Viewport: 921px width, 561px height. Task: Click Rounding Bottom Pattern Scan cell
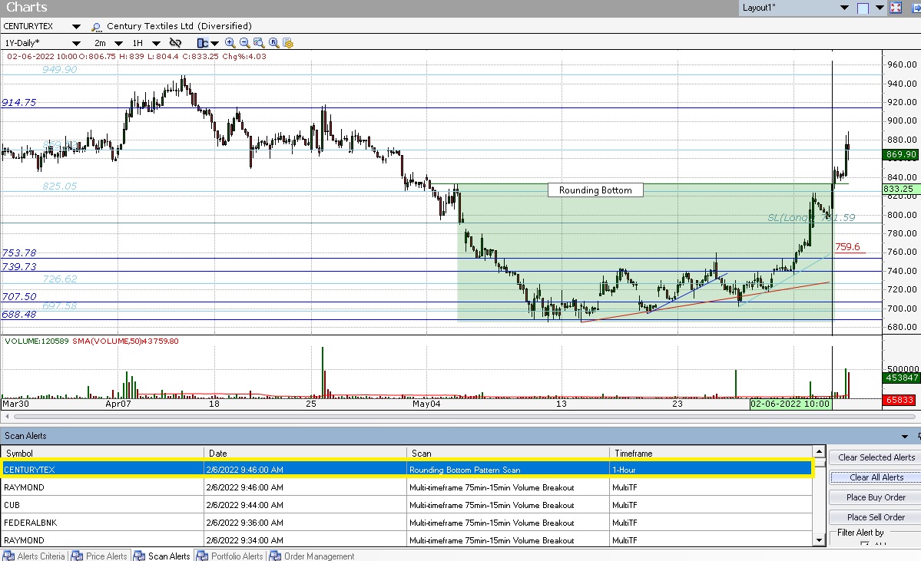click(x=508, y=470)
